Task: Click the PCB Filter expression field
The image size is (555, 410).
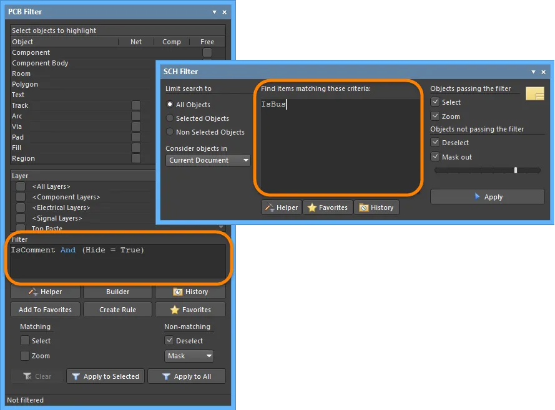Action: 118,261
